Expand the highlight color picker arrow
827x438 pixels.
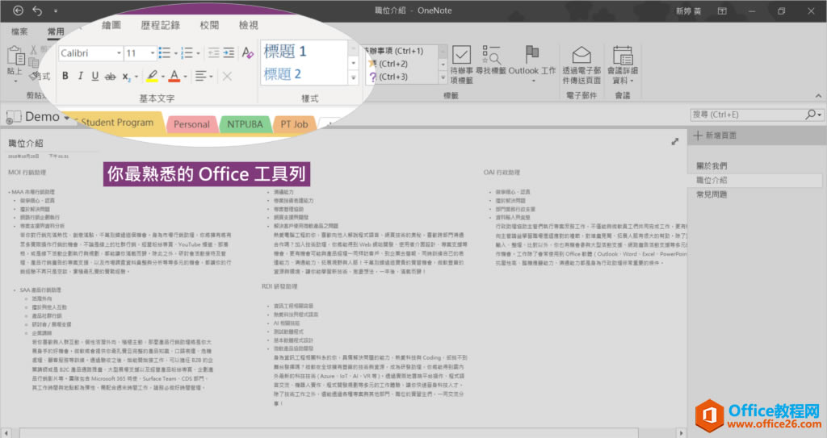click(x=163, y=77)
